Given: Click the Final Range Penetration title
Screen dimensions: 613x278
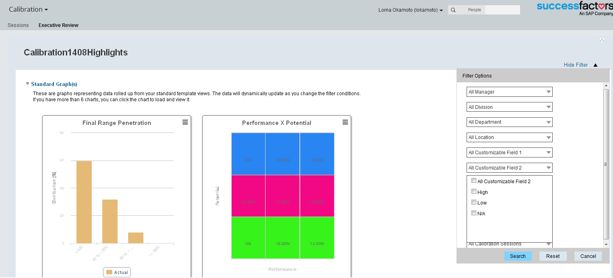Looking at the screenshot, I should click(x=117, y=123).
